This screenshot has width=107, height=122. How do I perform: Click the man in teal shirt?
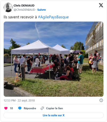80,62
